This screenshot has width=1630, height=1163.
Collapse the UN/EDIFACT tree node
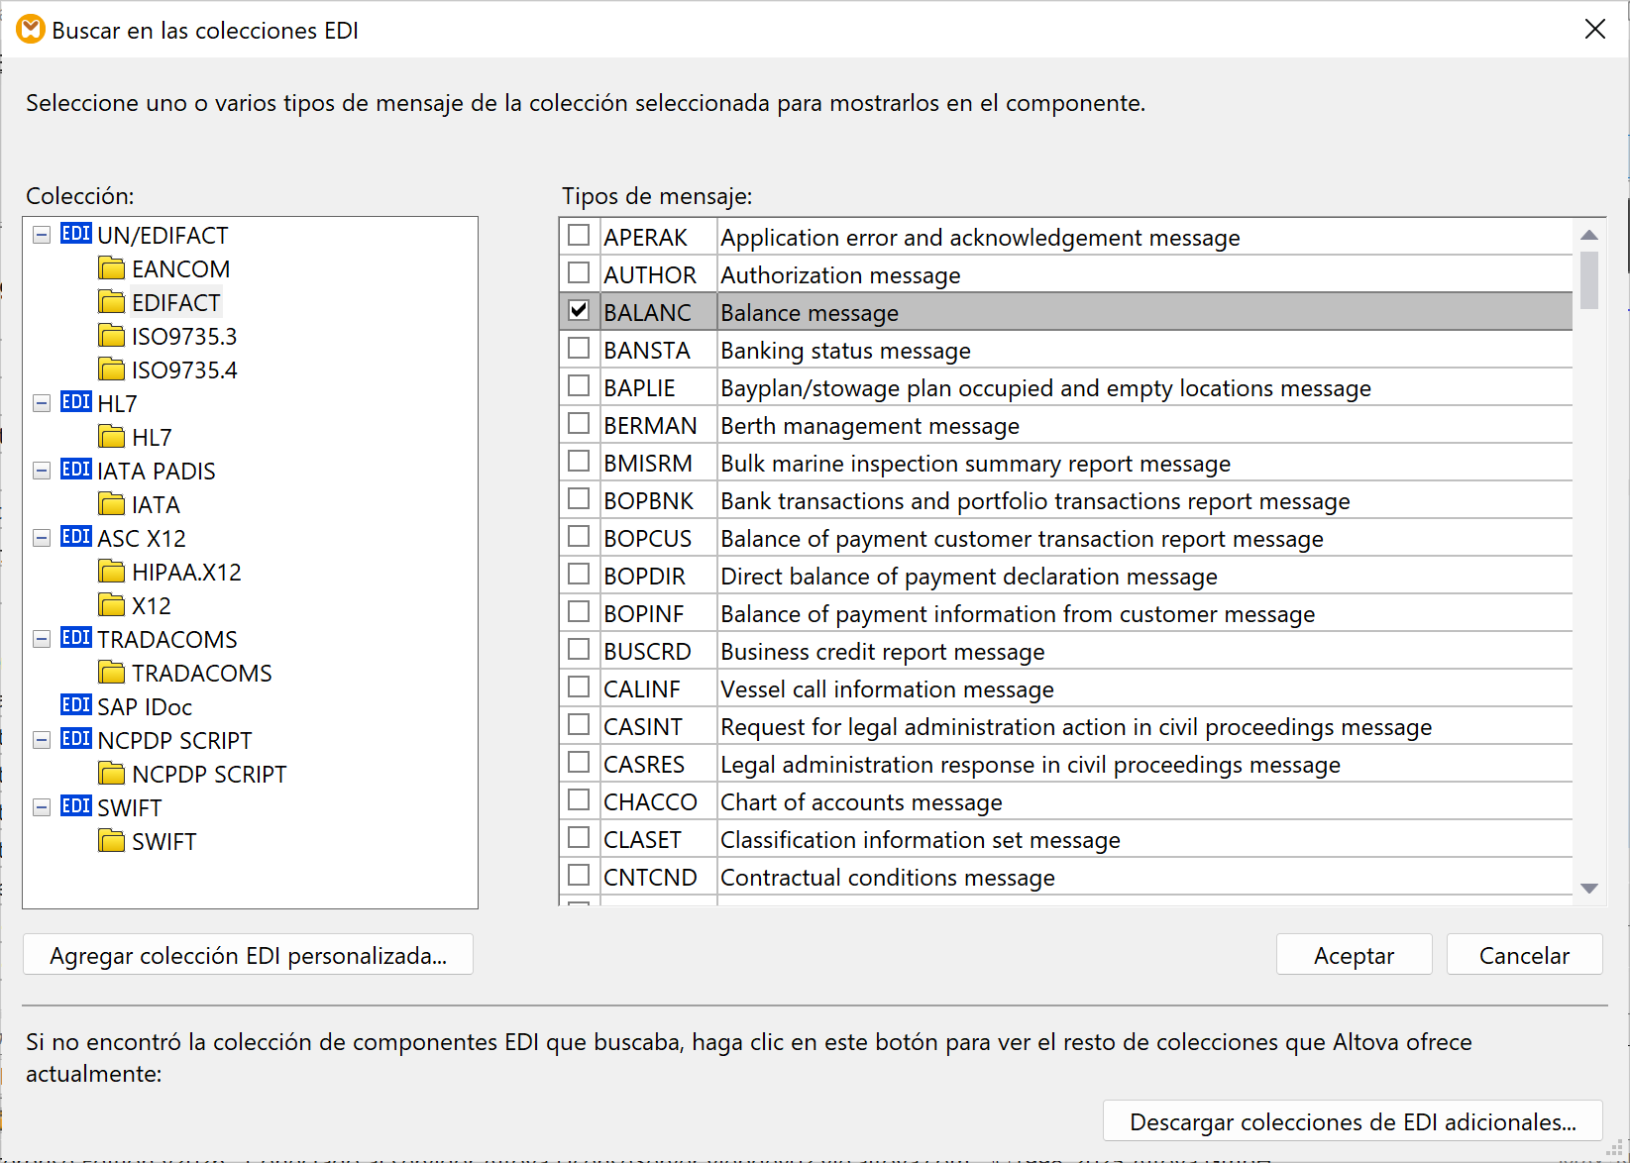pos(41,234)
